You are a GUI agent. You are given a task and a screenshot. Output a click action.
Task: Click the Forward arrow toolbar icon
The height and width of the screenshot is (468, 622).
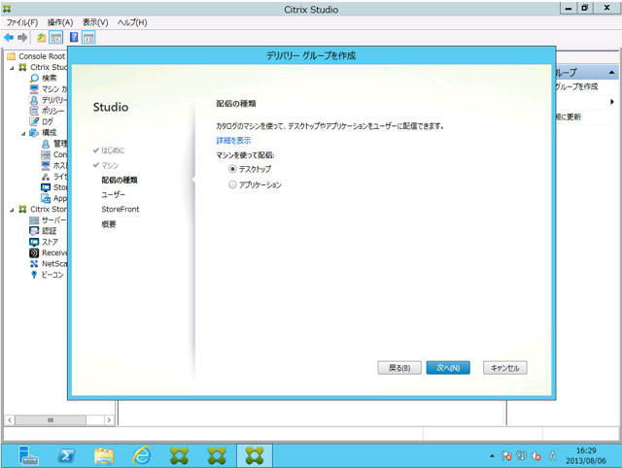pos(22,38)
